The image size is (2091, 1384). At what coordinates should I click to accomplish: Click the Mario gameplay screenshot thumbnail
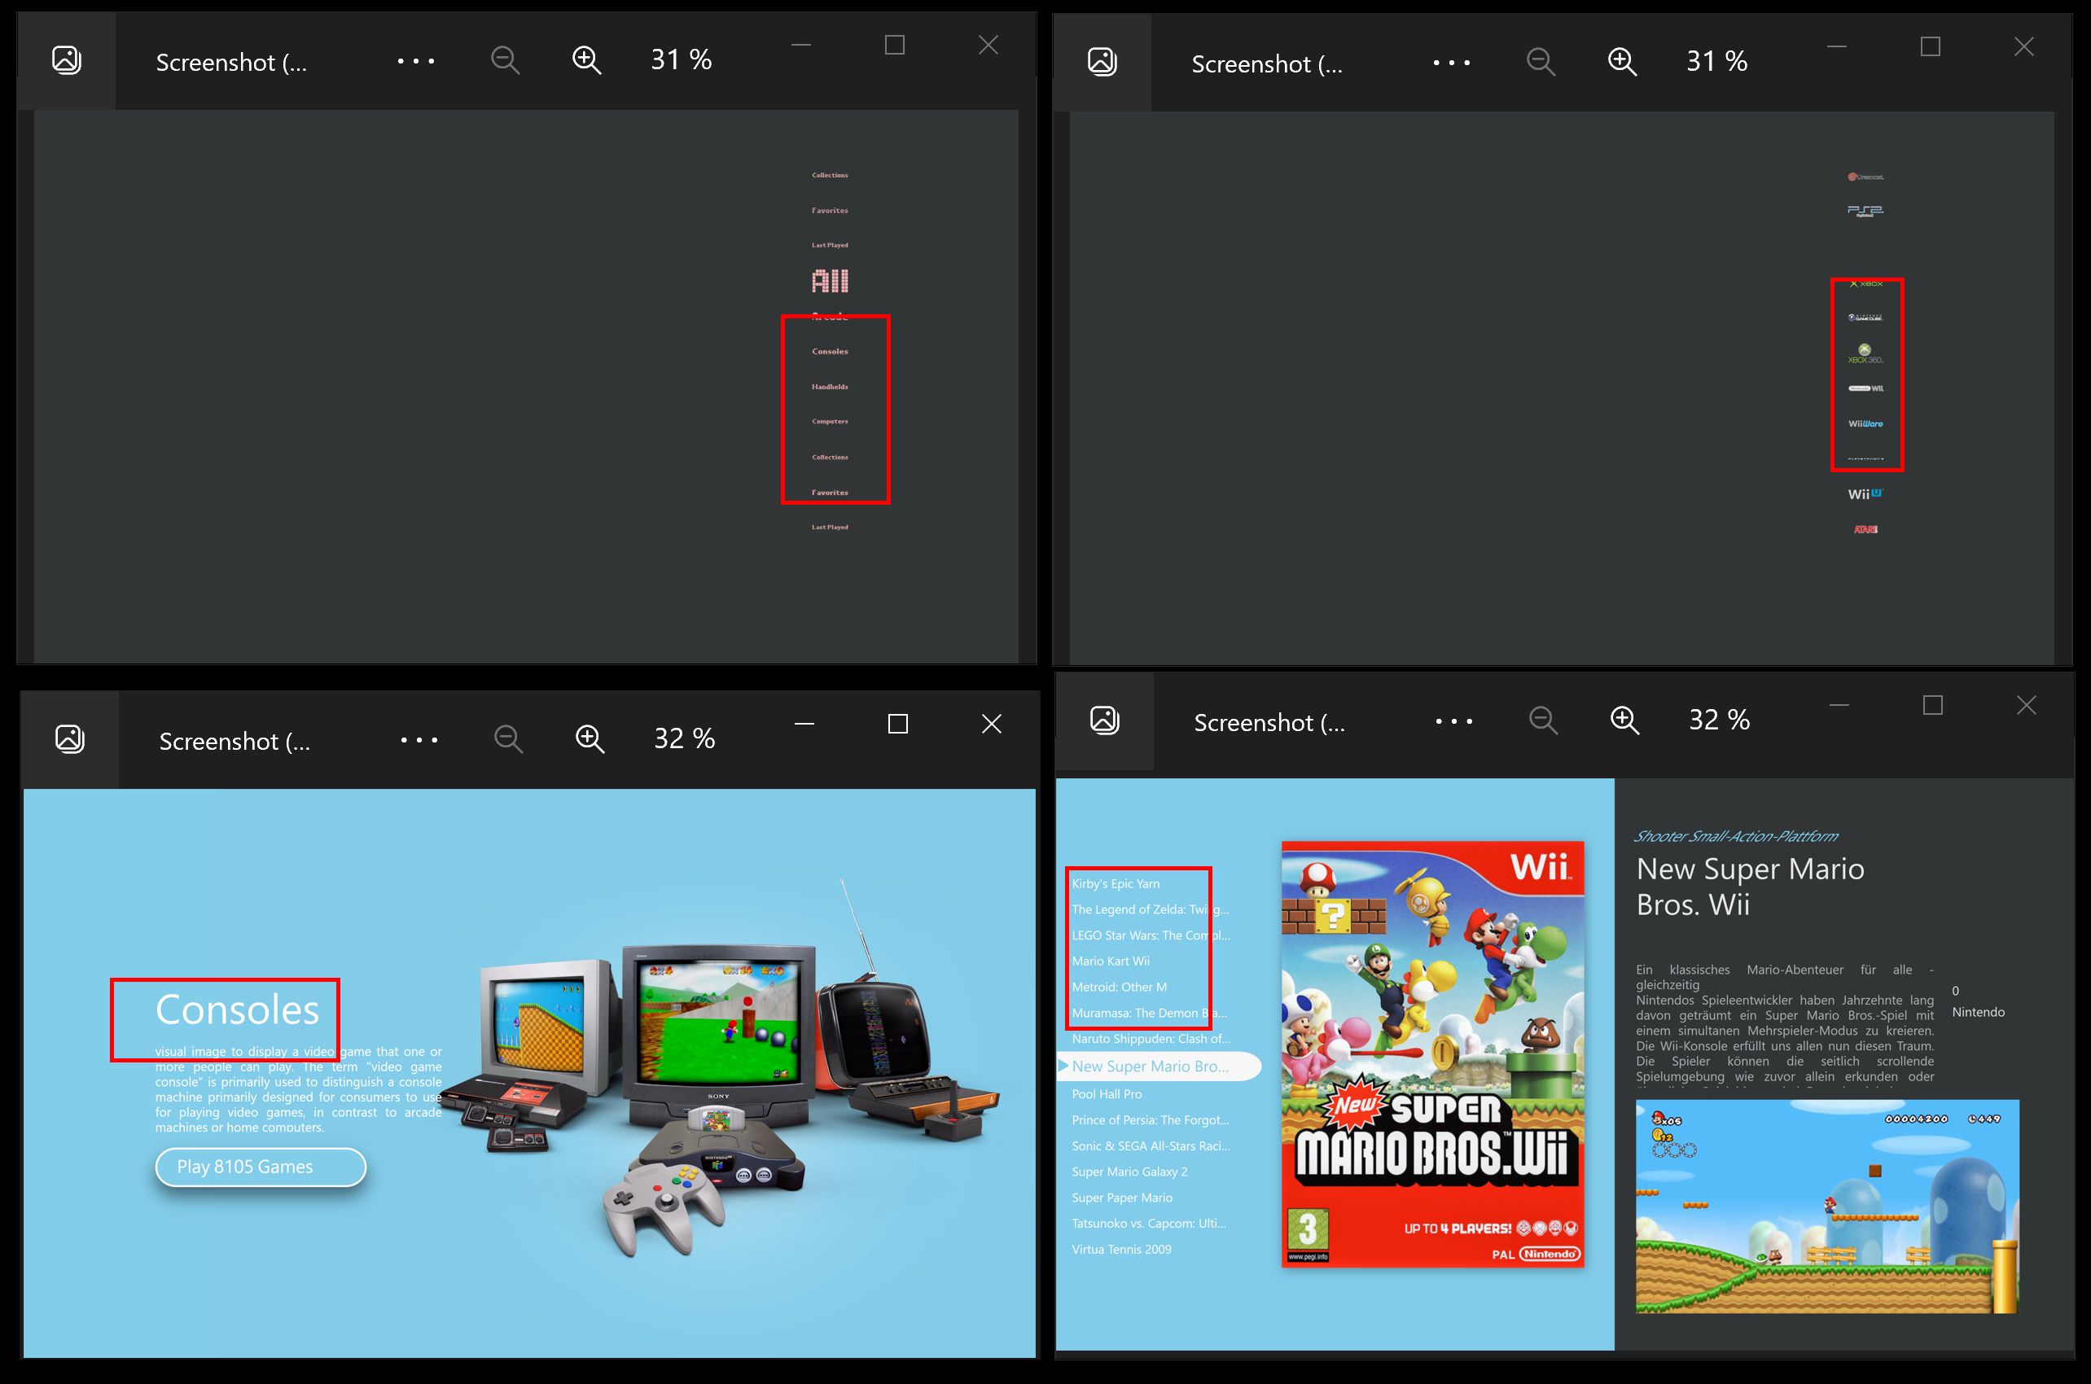tap(1827, 1207)
